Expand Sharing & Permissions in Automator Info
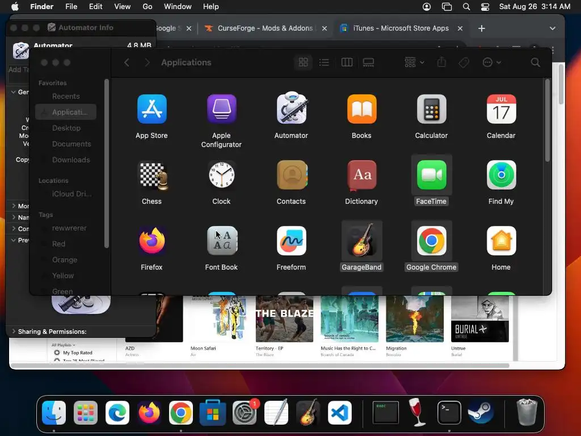The width and height of the screenshot is (581, 436). pyautogui.click(x=14, y=331)
